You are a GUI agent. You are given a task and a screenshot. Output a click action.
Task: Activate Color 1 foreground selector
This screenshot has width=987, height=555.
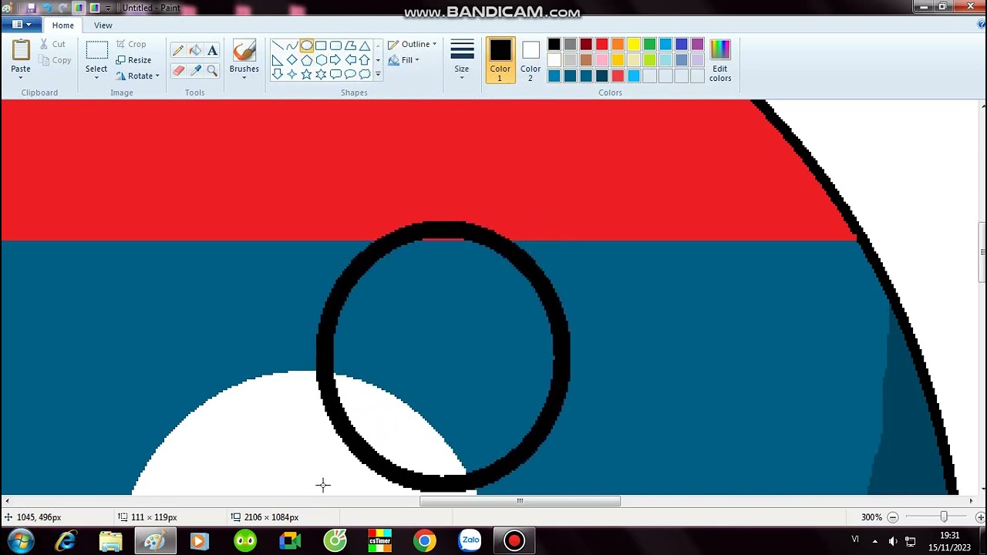click(500, 60)
